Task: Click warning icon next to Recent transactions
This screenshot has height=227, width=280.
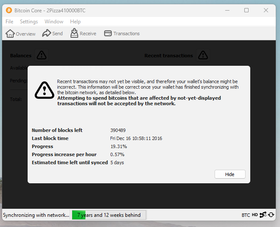Action: (x=203, y=55)
